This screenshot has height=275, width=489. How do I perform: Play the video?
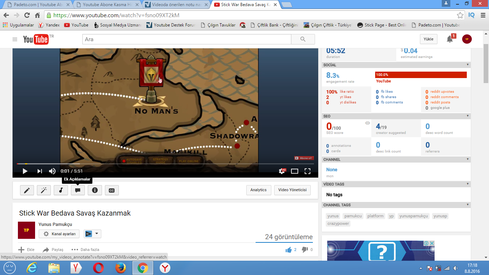tap(25, 171)
